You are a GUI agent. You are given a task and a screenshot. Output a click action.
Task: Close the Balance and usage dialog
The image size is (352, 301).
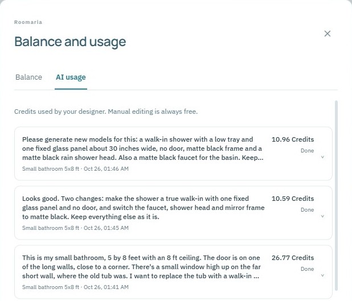click(328, 34)
